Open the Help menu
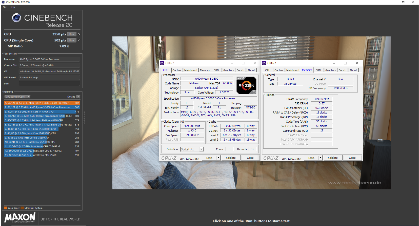Image resolution: width=419 pixels, height=226 pixels. (x=12, y=7)
